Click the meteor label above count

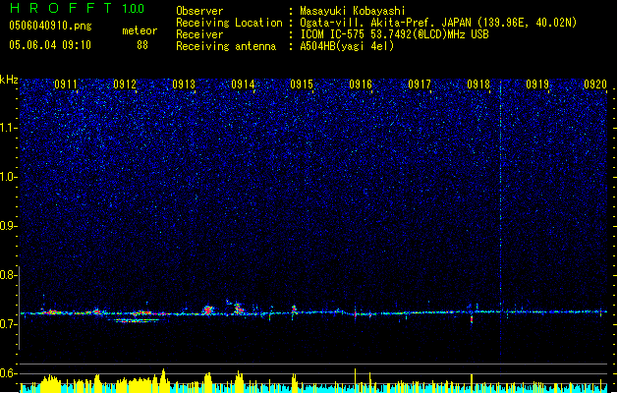click(x=140, y=30)
